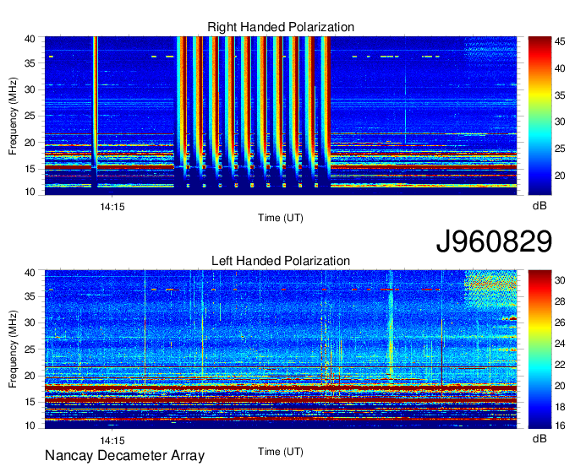Click the lower plot's 'Frequency (MHz)' axis label
This screenshot has width=575, height=466.
point(13,349)
